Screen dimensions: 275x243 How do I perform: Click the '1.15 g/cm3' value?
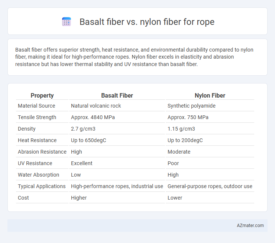[x=181, y=129]
